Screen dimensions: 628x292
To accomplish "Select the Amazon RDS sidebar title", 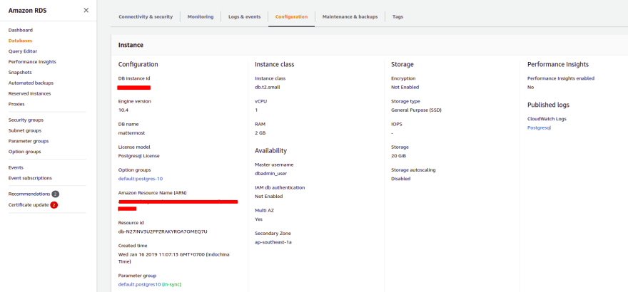I will (28, 11).
